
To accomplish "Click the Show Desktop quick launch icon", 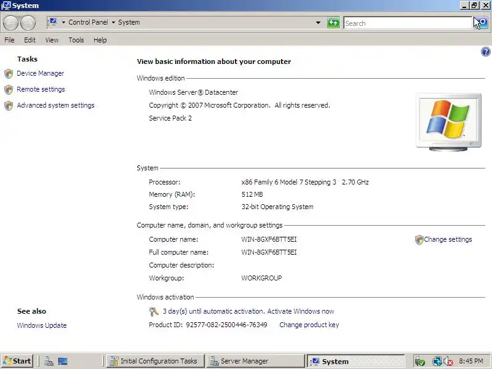I will (x=63, y=361).
